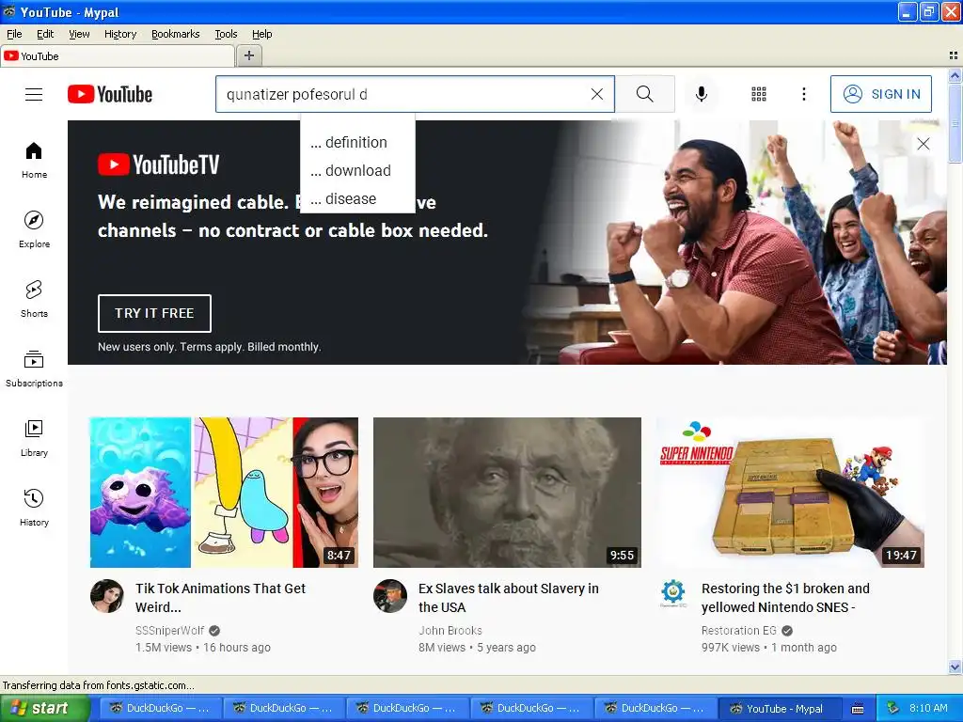Clear the search box with the X icon
The height and width of the screenshot is (722, 963).
coord(597,94)
